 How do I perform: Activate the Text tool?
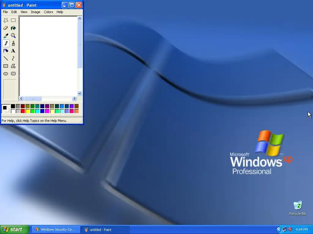coord(13,51)
